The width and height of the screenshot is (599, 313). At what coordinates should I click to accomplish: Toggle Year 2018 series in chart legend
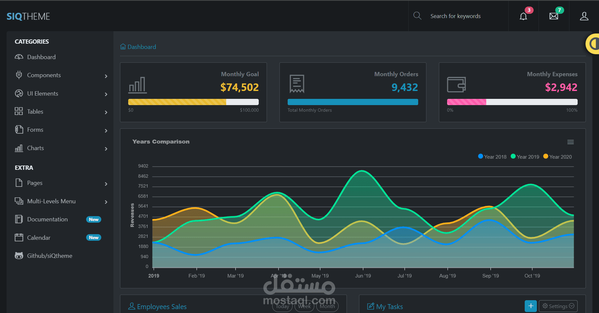click(492, 157)
